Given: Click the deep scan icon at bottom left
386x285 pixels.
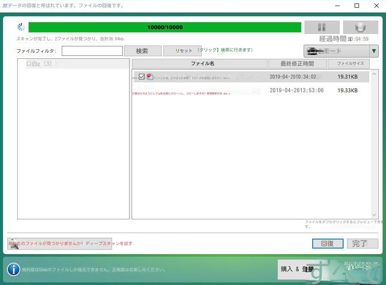Looking at the screenshot, I should (13, 243).
